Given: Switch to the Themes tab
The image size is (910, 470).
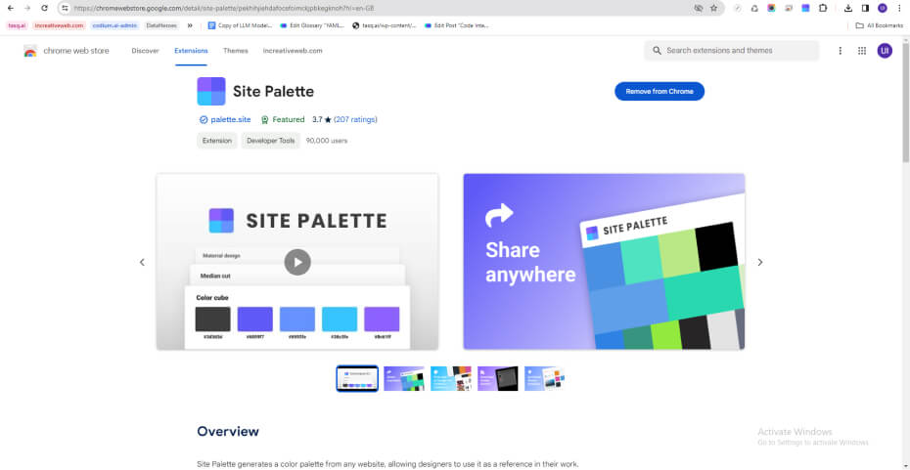Looking at the screenshot, I should click(236, 51).
